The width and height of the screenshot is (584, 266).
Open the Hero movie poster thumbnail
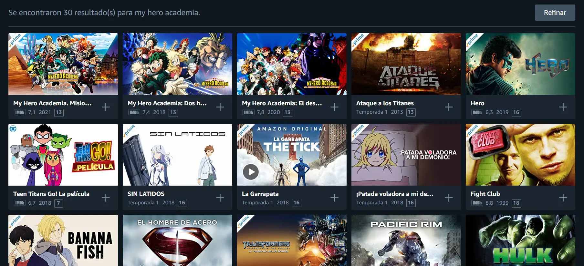tap(520, 64)
